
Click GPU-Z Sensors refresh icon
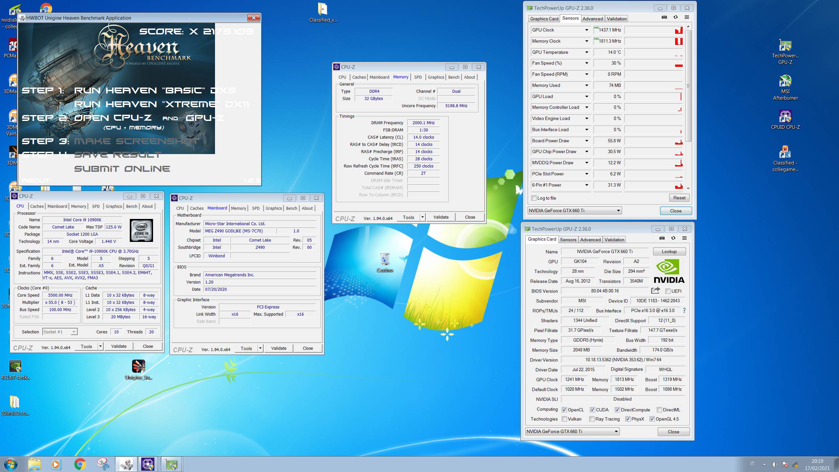(675, 17)
